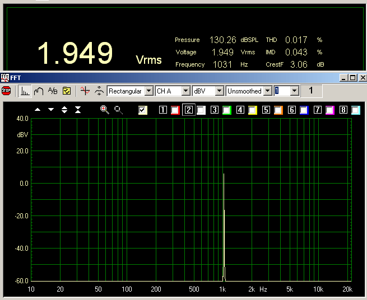Shift graph up with up arrow
This screenshot has width=367, height=300.
38,110
